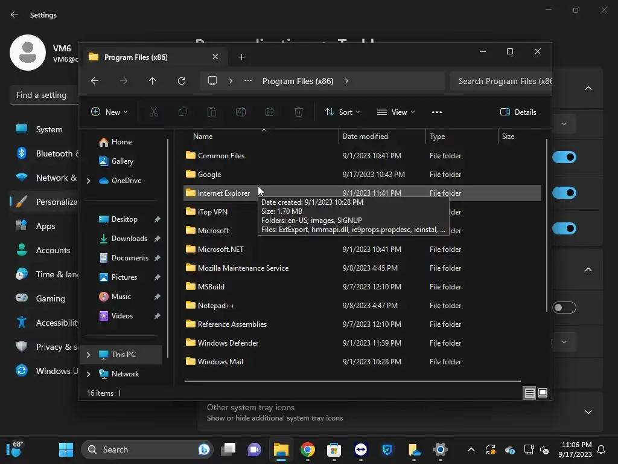Click the Find a setting search box
The width and height of the screenshot is (618, 464).
point(44,95)
